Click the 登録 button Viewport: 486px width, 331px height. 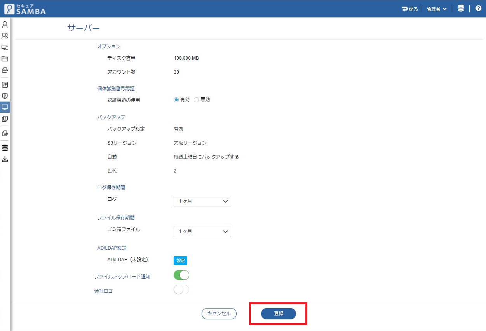(x=278, y=314)
